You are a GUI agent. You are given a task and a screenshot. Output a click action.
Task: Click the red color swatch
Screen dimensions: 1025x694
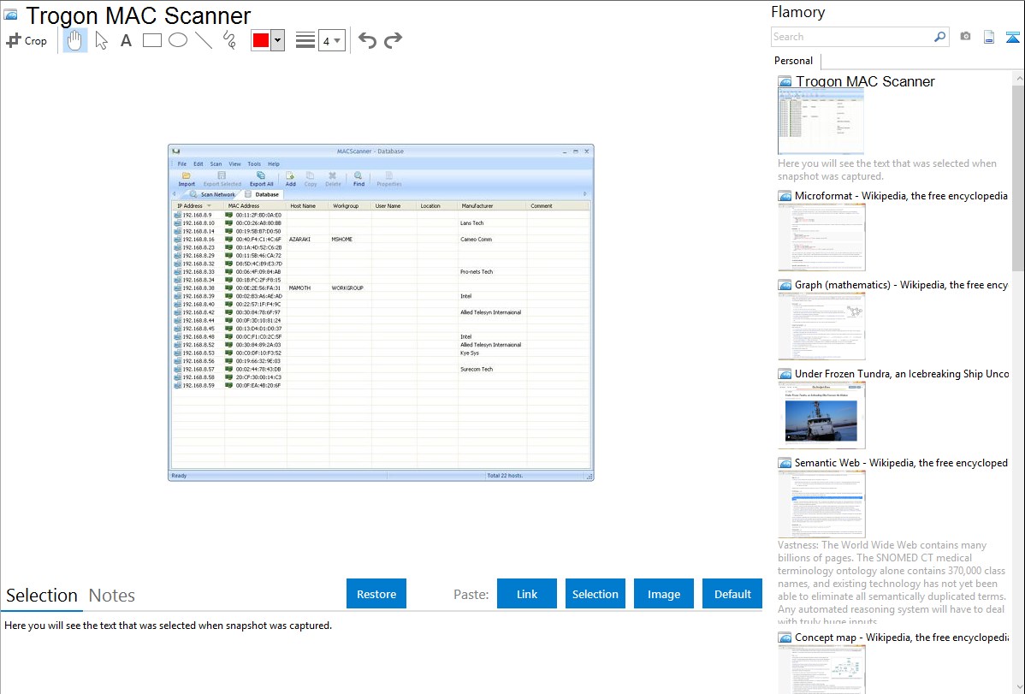(x=261, y=40)
